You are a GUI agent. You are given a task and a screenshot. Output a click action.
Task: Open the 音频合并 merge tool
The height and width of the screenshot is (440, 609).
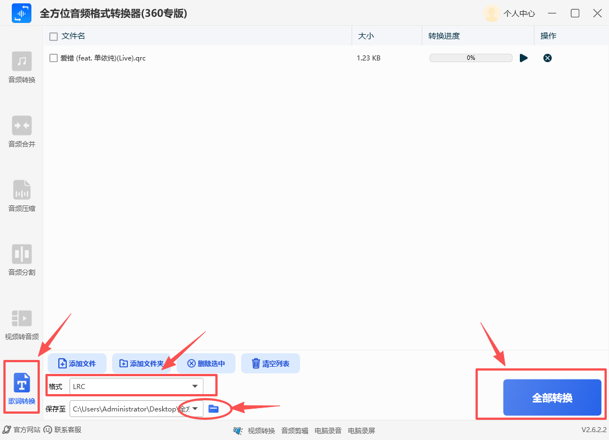21,132
